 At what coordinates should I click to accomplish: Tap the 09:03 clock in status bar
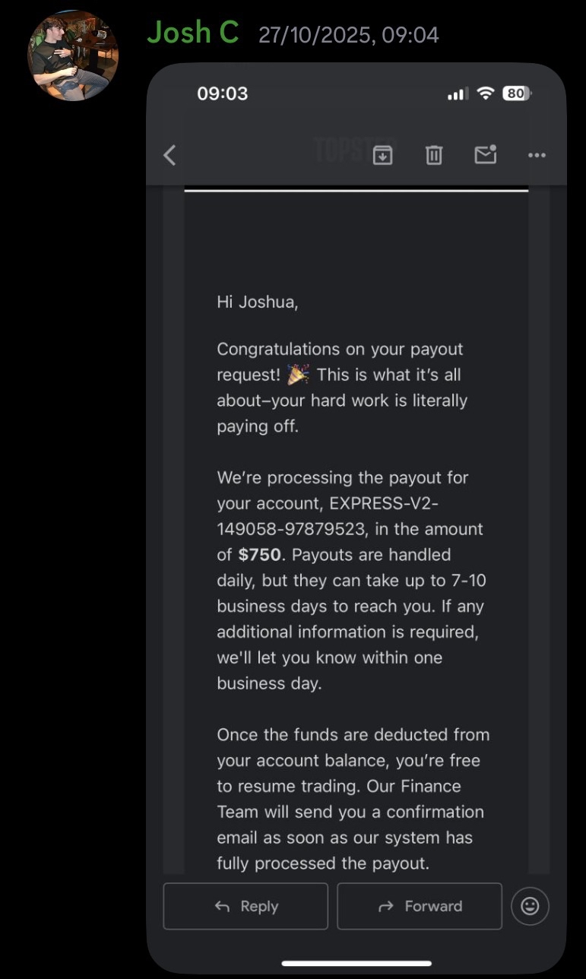click(222, 93)
